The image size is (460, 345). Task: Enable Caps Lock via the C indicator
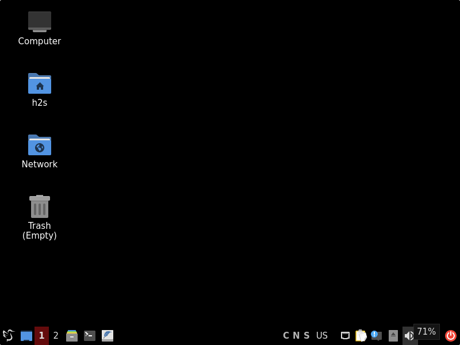pyautogui.click(x=286, y=335)
